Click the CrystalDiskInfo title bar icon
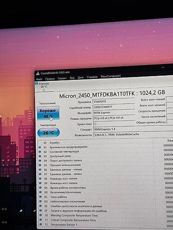 tap(38, 73)
